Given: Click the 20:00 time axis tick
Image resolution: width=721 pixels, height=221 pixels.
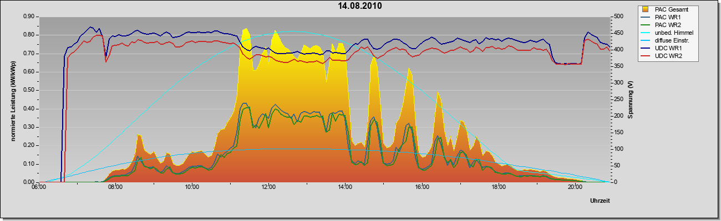Looking at the screenshot, I should (x=575, y=187).
